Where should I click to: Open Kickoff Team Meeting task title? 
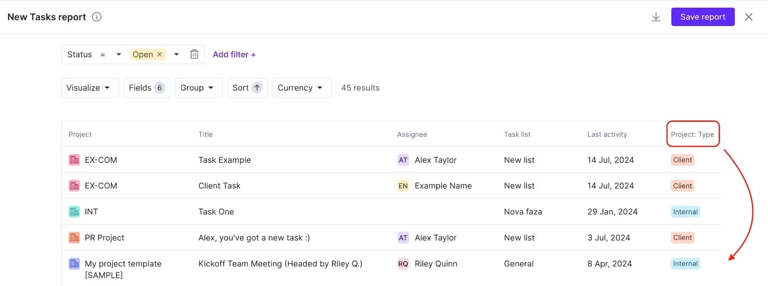(280, 264)
